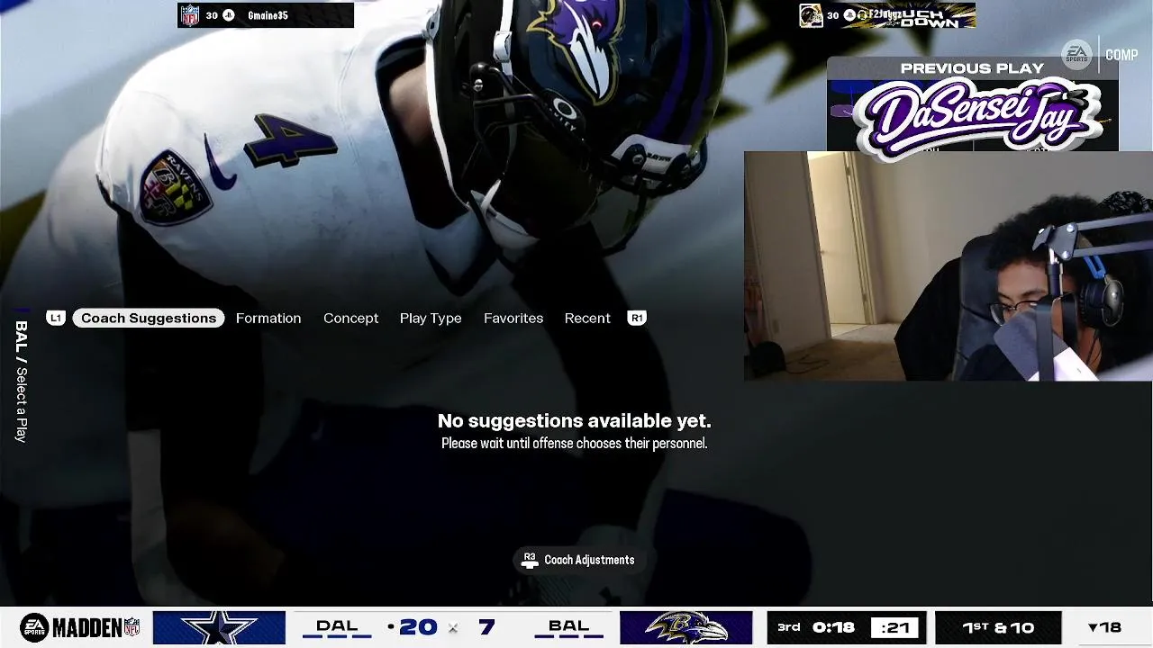
Task: Click the :21 play clock
Action: 894,627
